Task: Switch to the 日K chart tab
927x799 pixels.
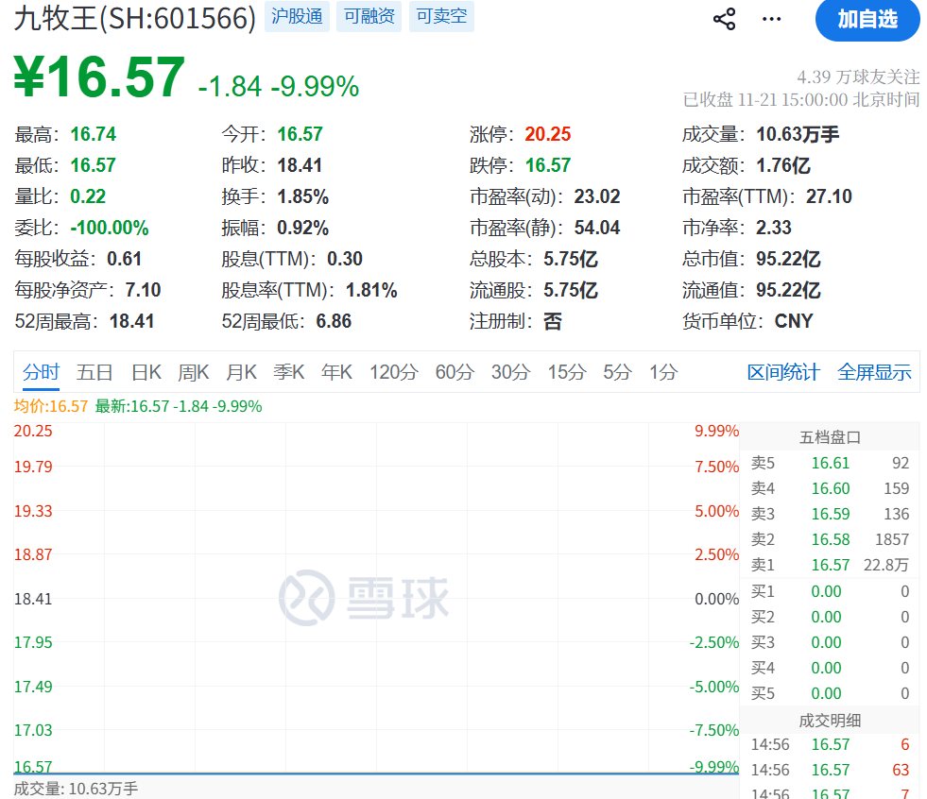Action: tap(146, 372)
